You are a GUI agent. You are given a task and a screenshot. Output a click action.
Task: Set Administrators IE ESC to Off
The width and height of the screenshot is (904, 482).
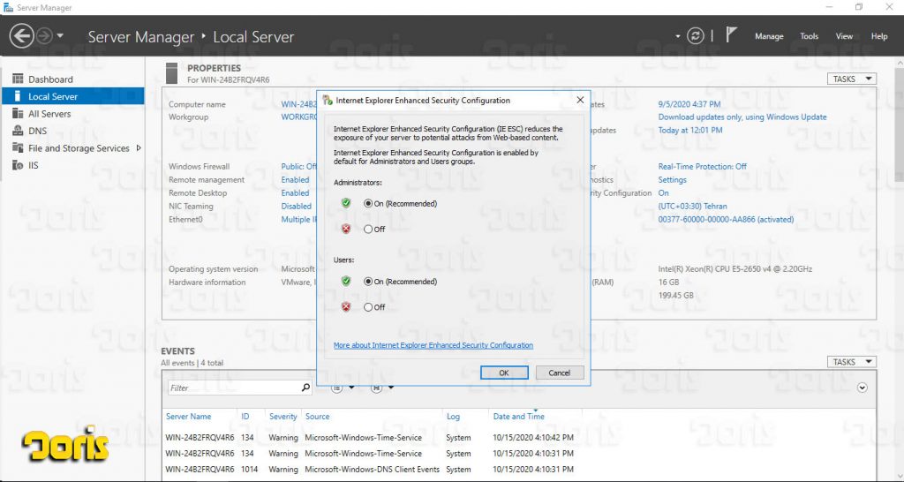[368, 229]
